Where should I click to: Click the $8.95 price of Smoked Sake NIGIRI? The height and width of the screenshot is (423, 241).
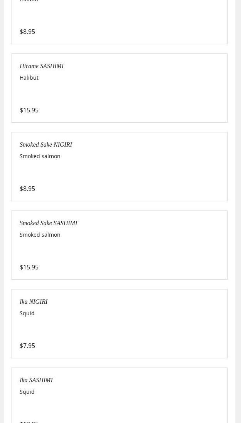click(x=27, y=189)
